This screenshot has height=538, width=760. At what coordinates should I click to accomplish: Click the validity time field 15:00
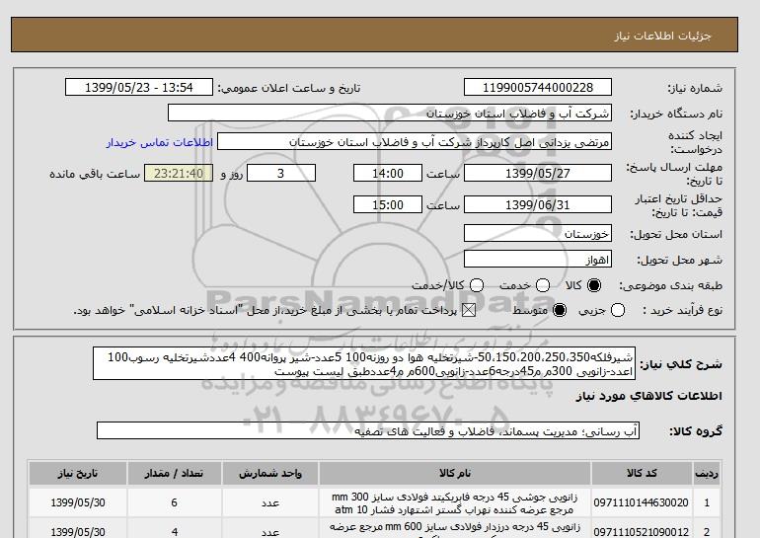tap(387, 204)
